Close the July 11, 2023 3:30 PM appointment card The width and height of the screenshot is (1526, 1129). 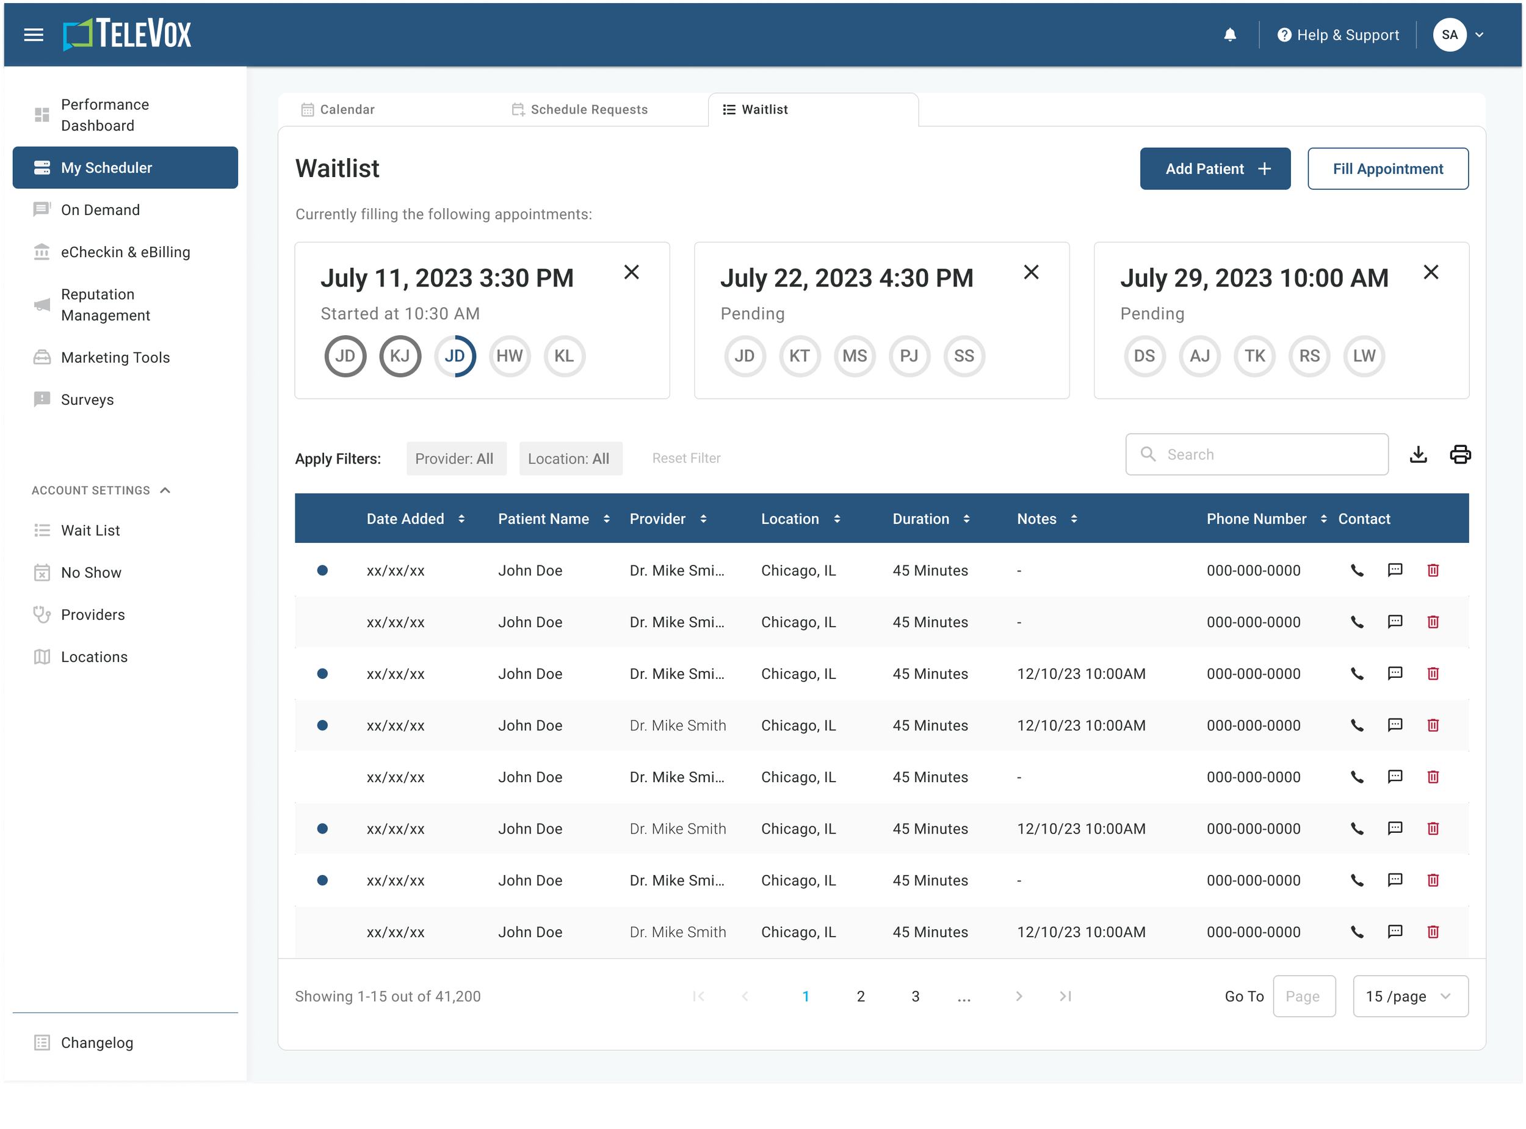[631, 273]
